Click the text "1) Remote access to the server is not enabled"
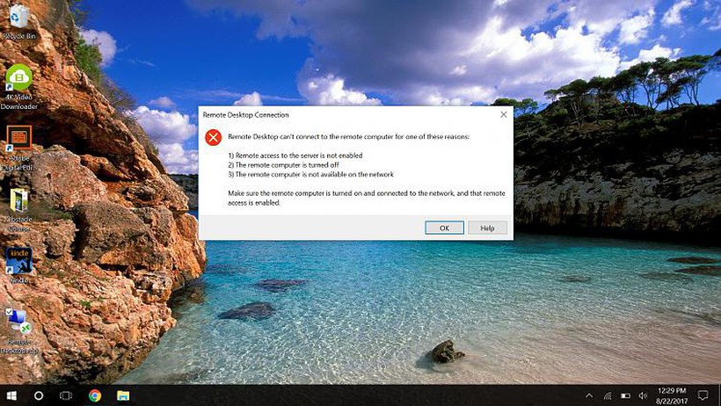Image resolution: width=721 pixels, height=406 pixels. (x=295, y=156)
